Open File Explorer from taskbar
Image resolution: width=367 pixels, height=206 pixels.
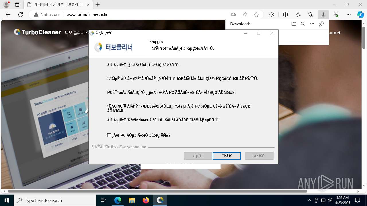point(132,200)
